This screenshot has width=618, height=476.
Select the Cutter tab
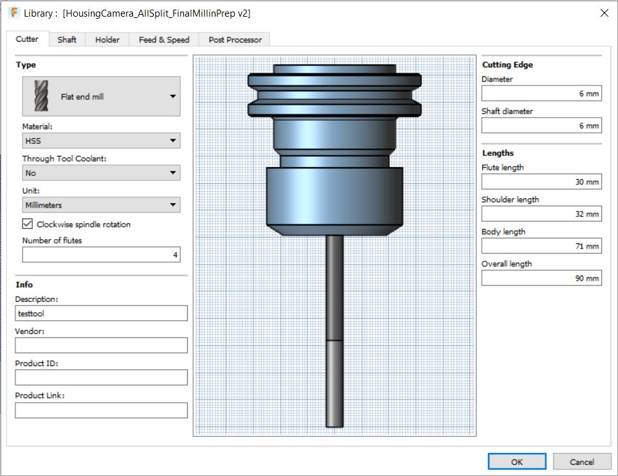point(27,39)
